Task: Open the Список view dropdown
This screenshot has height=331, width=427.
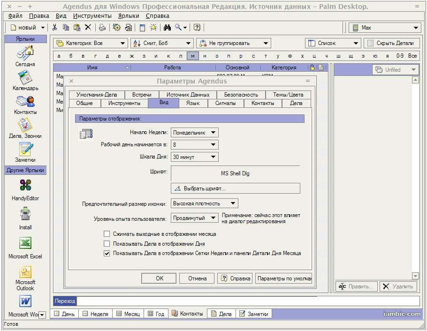Action: click(x=333, y=43)
